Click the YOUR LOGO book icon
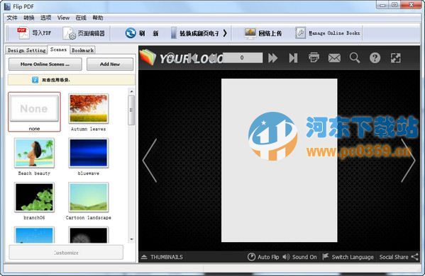 [x=148, y=57]
